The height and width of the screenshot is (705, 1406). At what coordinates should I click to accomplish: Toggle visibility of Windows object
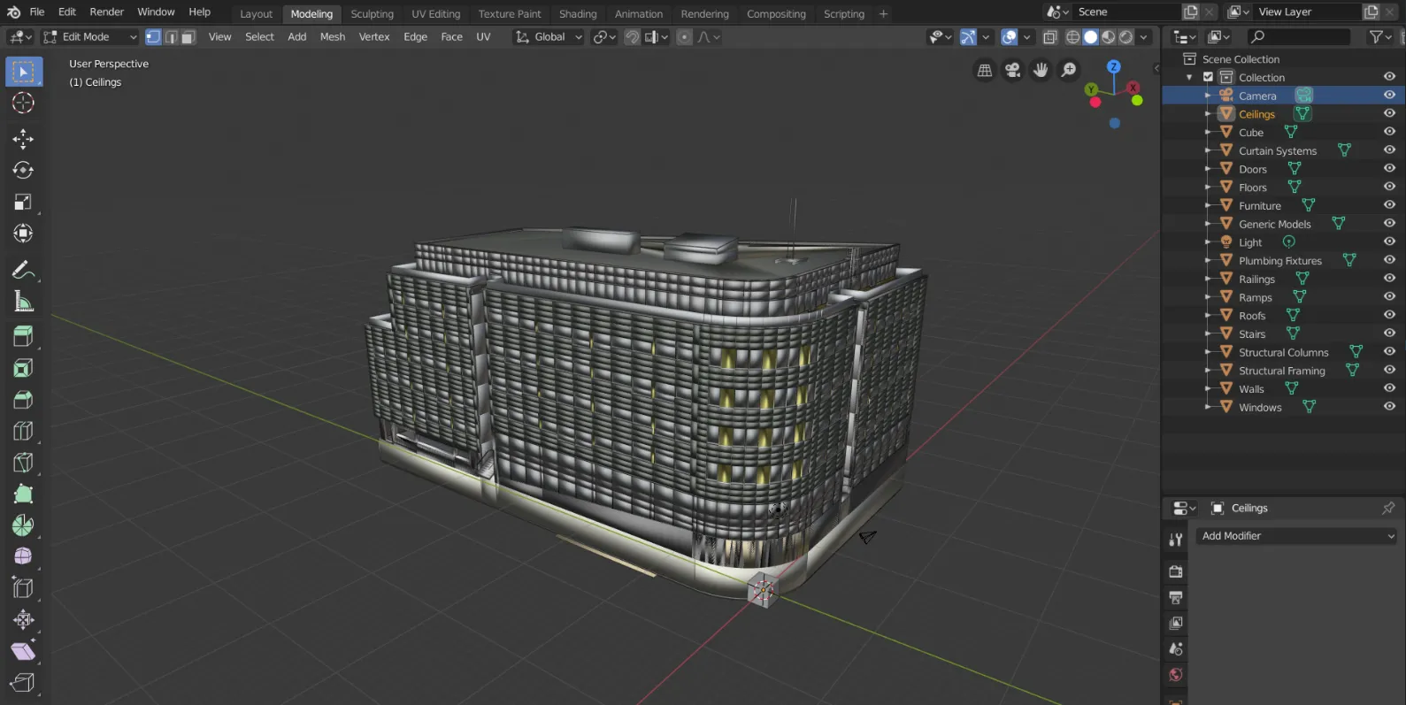point(1389,407)
